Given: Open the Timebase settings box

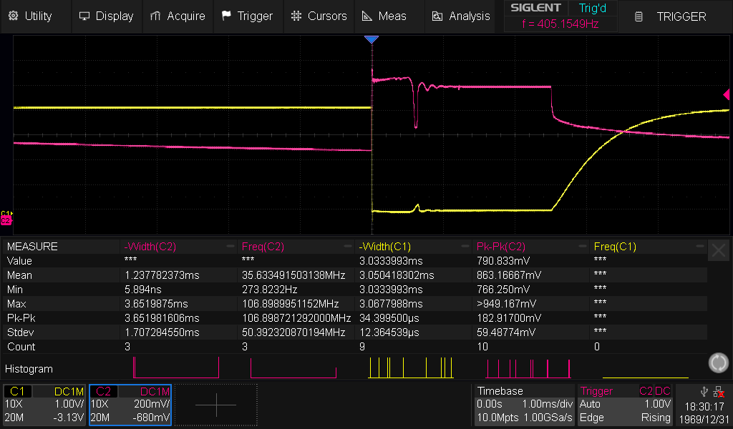Looking at the screenshot, I should [x=524, y=405].
